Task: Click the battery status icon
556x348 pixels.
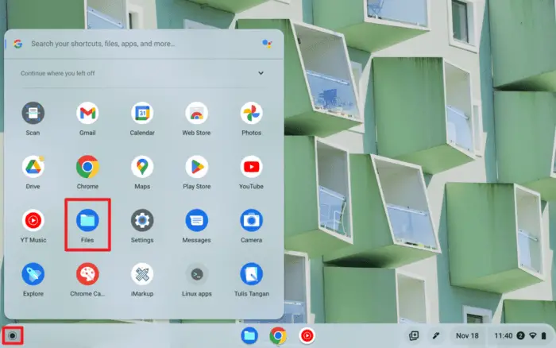Action: (x=543, y=335)
